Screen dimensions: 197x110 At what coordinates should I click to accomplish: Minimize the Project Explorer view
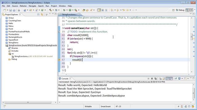tap(53, 14)
